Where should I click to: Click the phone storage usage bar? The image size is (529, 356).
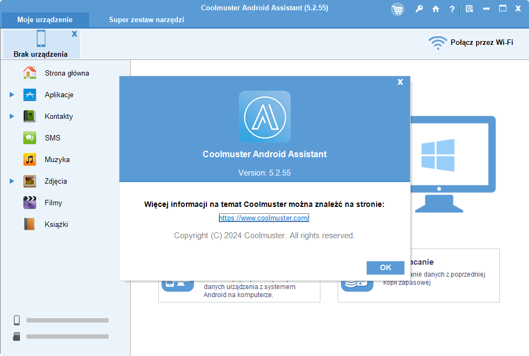pos(68,320)
